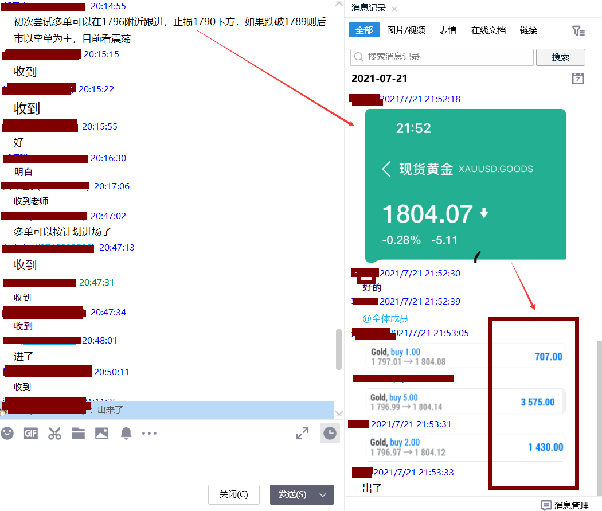Click the 好的 message in record panel
This screenshot has height=511, width=602.
(372, 287)
